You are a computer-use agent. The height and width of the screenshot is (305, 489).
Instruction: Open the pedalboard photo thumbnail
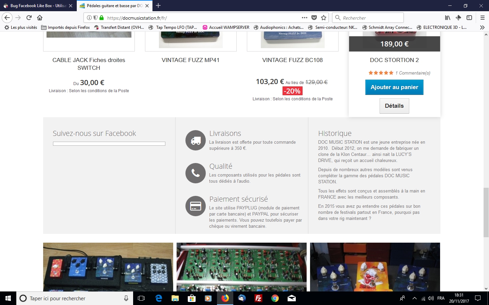pos(108,267)
